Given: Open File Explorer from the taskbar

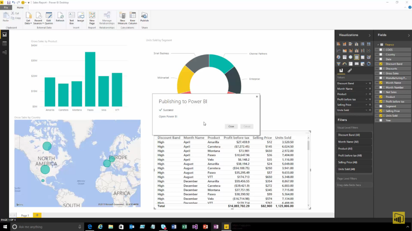Looking at the screenshot, I should pos(110,227).
